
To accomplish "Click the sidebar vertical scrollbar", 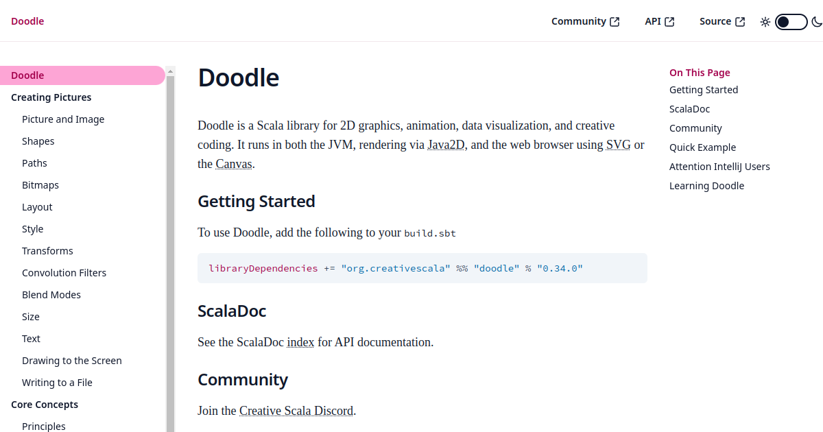I will click(171, 250).
